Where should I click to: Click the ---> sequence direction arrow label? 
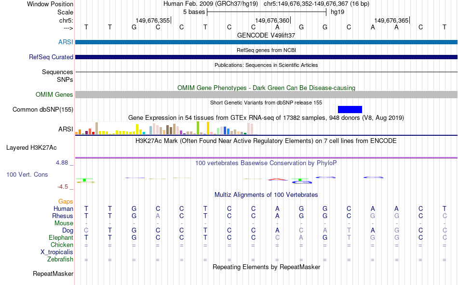[68, 28]
